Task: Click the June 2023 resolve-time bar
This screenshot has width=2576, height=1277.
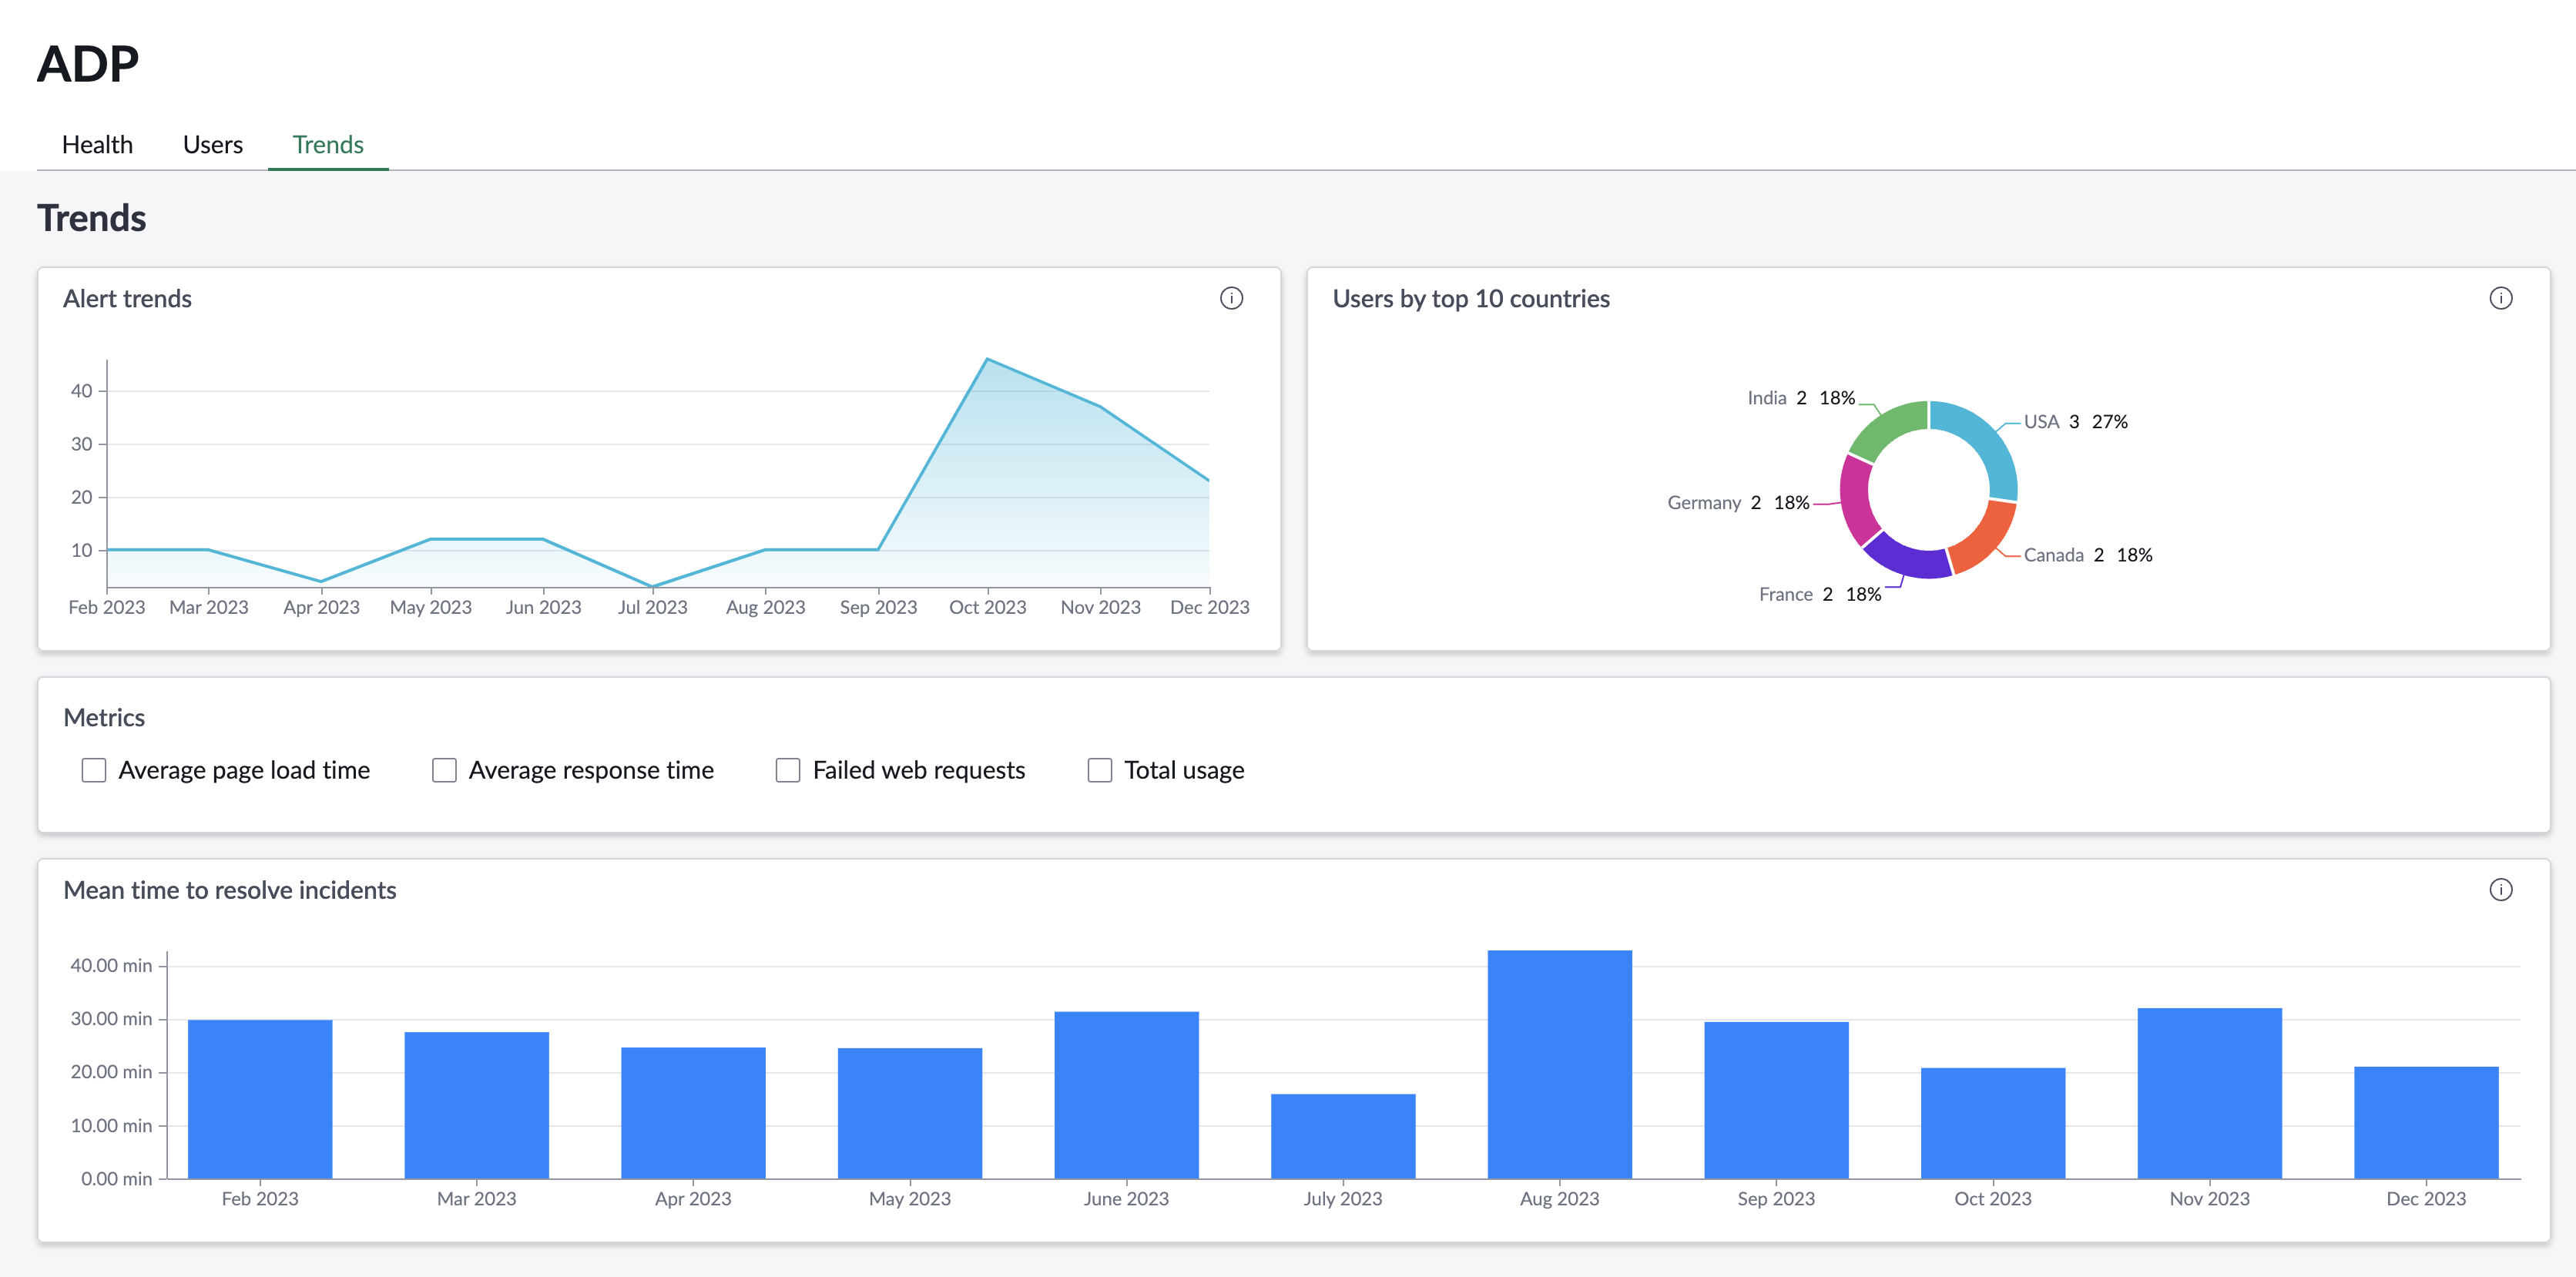Action: (x=1126, y=1095)
